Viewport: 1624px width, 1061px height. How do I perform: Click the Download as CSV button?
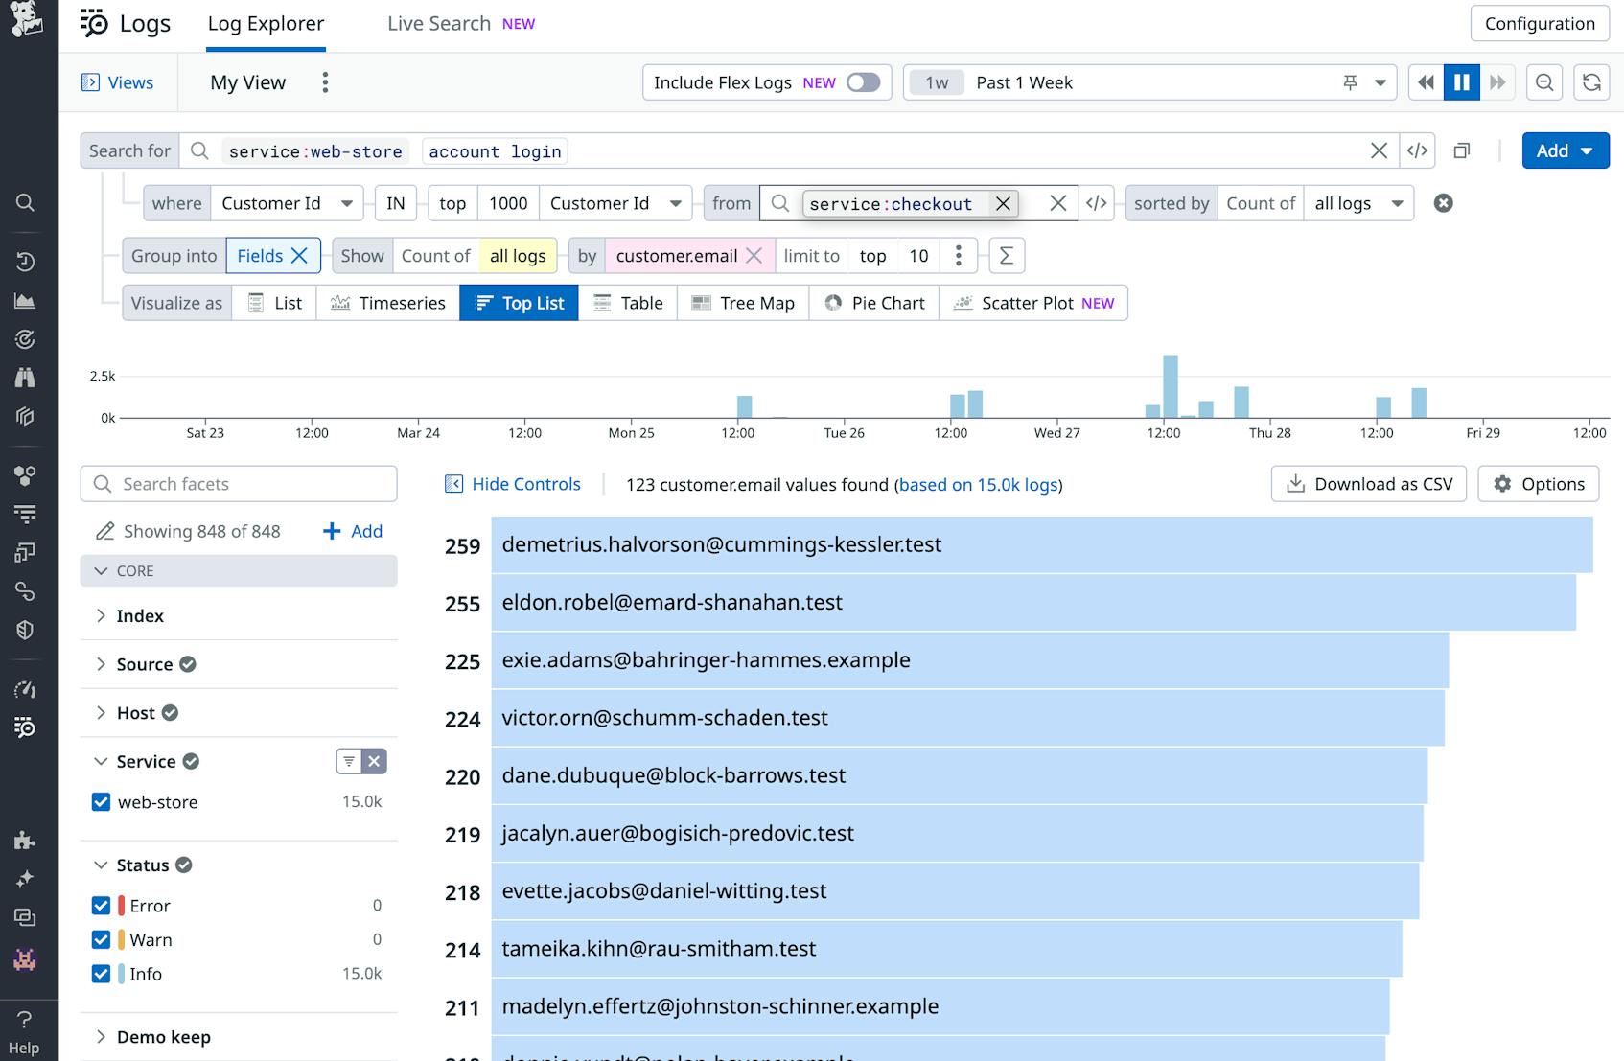coord(1369,483)
